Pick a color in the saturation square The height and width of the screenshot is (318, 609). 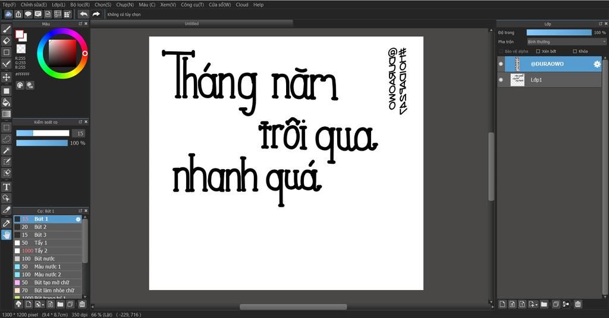(x=62, y=53)
